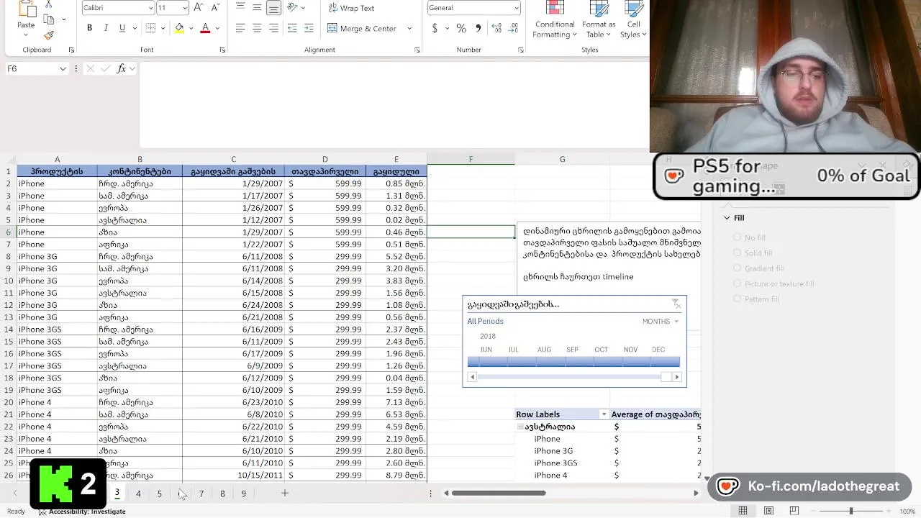The image size is (921, 518).
Task: Switch to sheet tab 7
Action: click(201, 494)
